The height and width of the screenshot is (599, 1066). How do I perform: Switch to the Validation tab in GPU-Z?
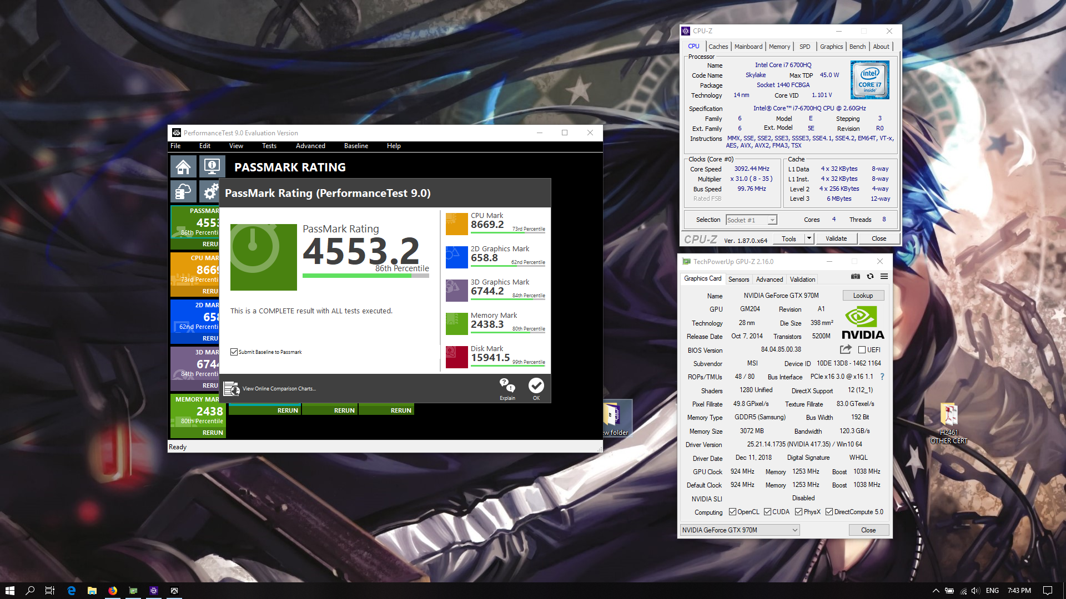tap(802, 280)
